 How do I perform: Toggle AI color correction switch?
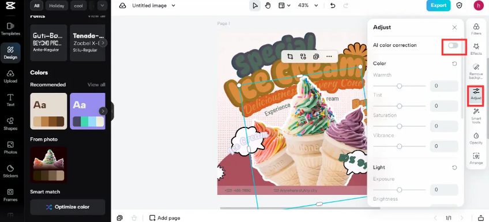click(x=453, y=46)
